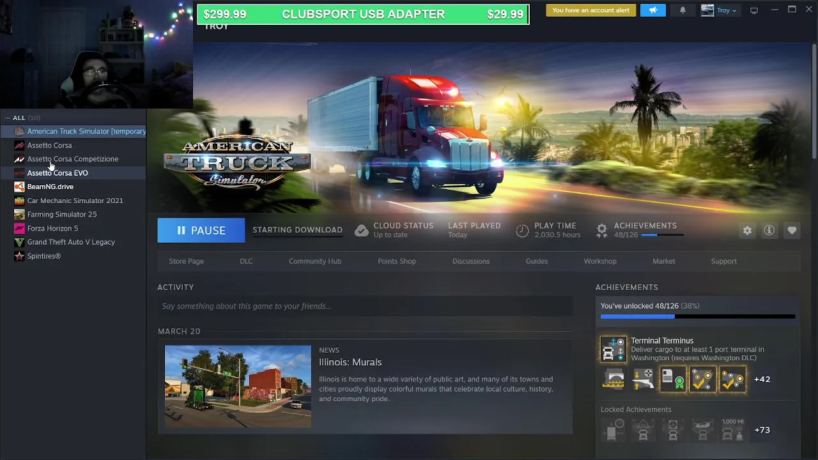The image size is (818, 460).
Task: Open Illinois: Murals news thumbnail
Action: pyautogui.click(x=238, y=386)
